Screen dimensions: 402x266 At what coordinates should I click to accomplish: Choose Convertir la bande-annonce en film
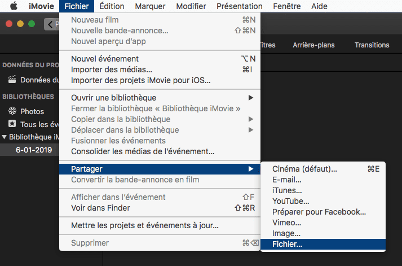160,180
